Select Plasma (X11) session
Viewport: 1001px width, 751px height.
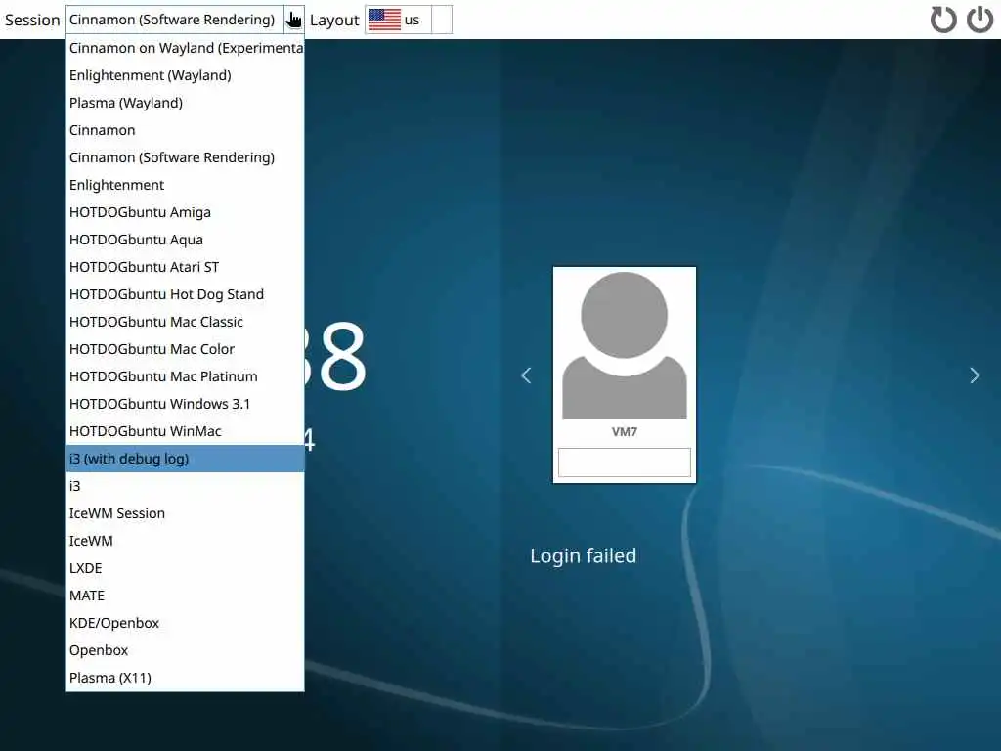point(185,679)
